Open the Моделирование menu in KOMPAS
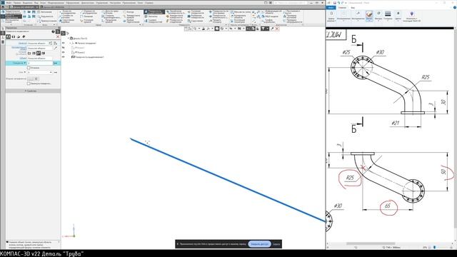Image resolution: width=457 pixels, height=257 pixels. click(56, 3)
